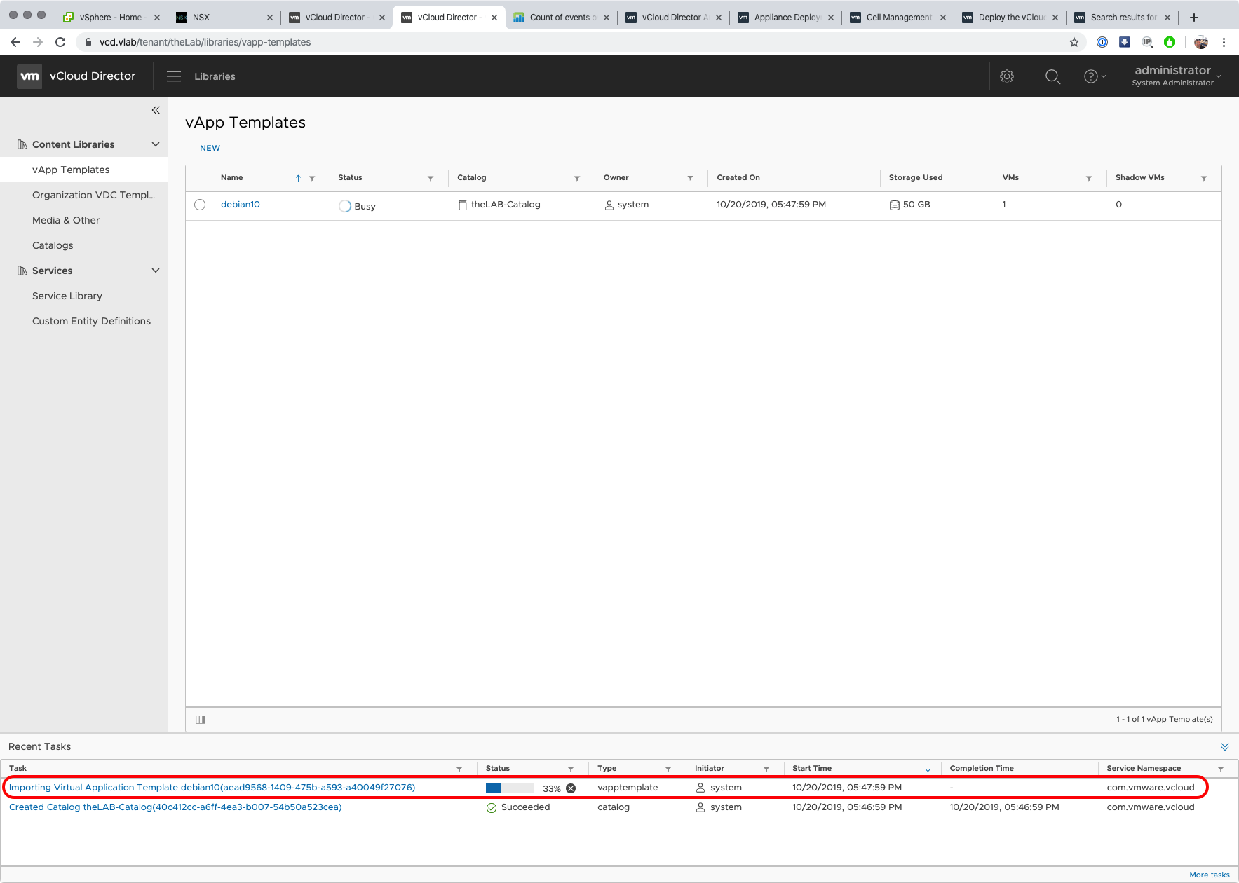Open Catalogs in the sidebar
This screenshot has width=1239, height=883.
pos(53,245)
